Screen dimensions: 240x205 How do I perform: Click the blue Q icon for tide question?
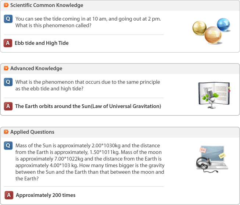(x=8, y=19)
